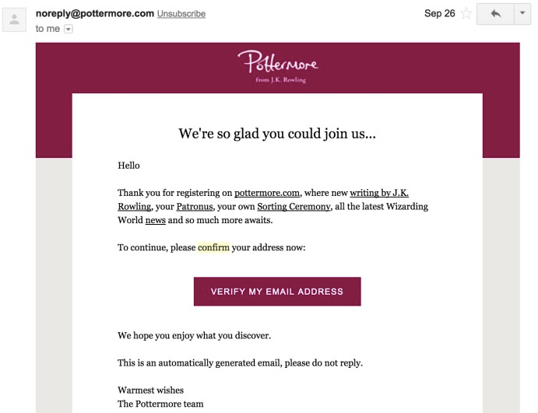Click 'The Pottermore team' signature text

tap(162, 404)
